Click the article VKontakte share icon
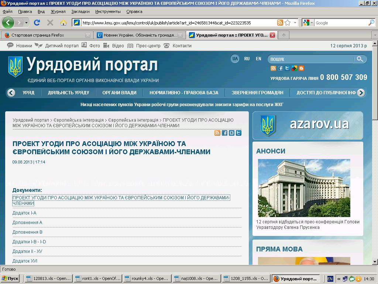 pos(231,133)
